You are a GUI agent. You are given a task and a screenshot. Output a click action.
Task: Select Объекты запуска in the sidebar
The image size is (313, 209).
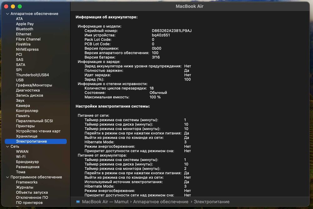pos(32,192)
